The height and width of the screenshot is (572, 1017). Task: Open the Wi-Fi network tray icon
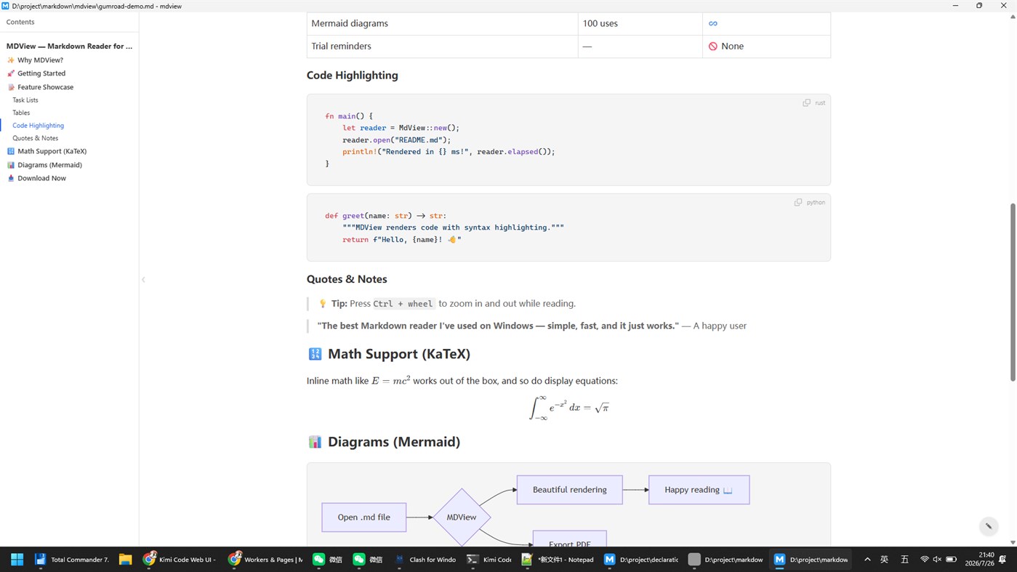[x=925, y=559]
